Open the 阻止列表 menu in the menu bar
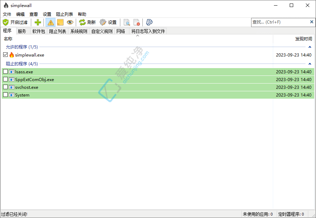 pyautogui.click(x=65, y=14)
